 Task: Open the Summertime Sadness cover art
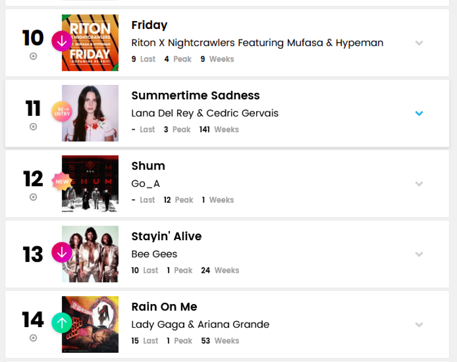(x=90, y=113)
